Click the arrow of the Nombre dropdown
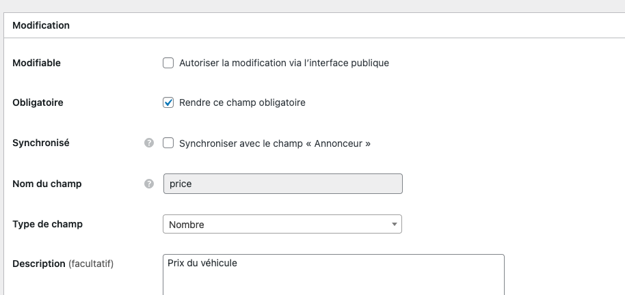The height and width of the screenshot is (295, 625). click(394, 224)
